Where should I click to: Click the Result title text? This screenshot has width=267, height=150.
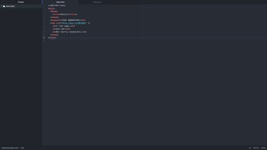click(64, 15)
